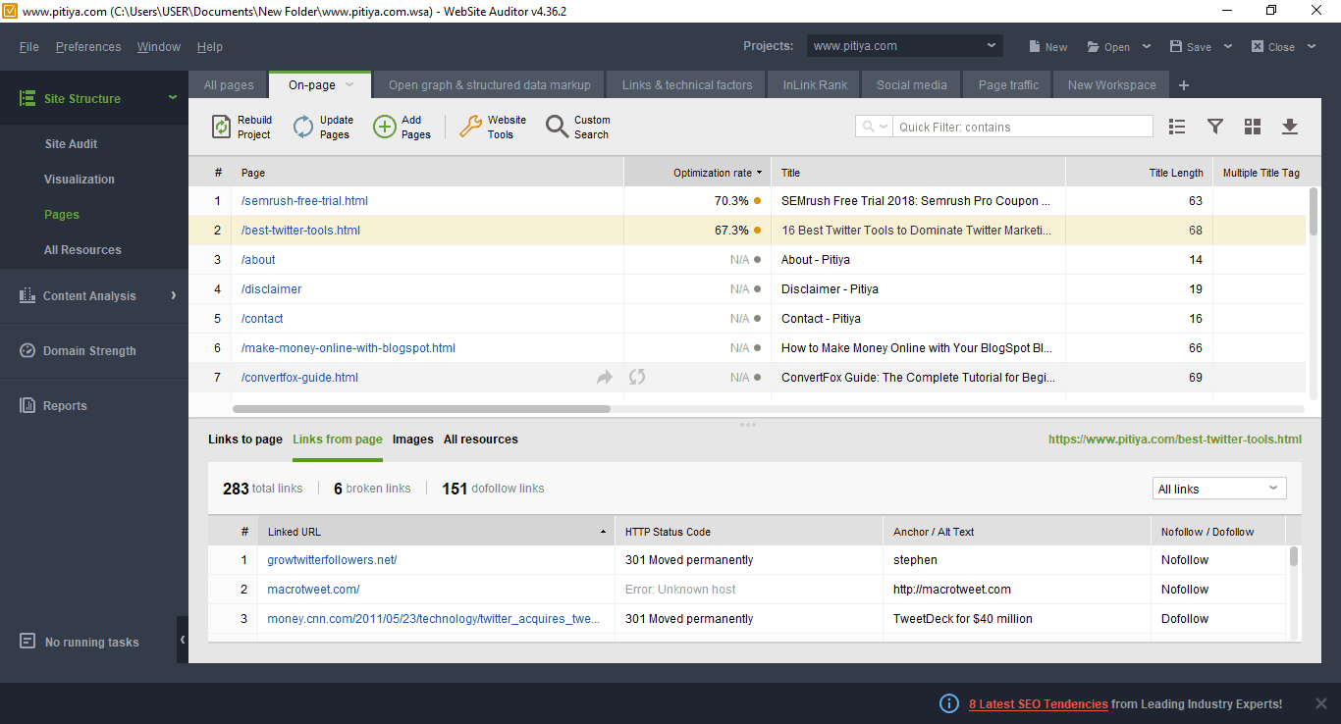
Task: Select the /about page row
Action: (x=748, y=260)
